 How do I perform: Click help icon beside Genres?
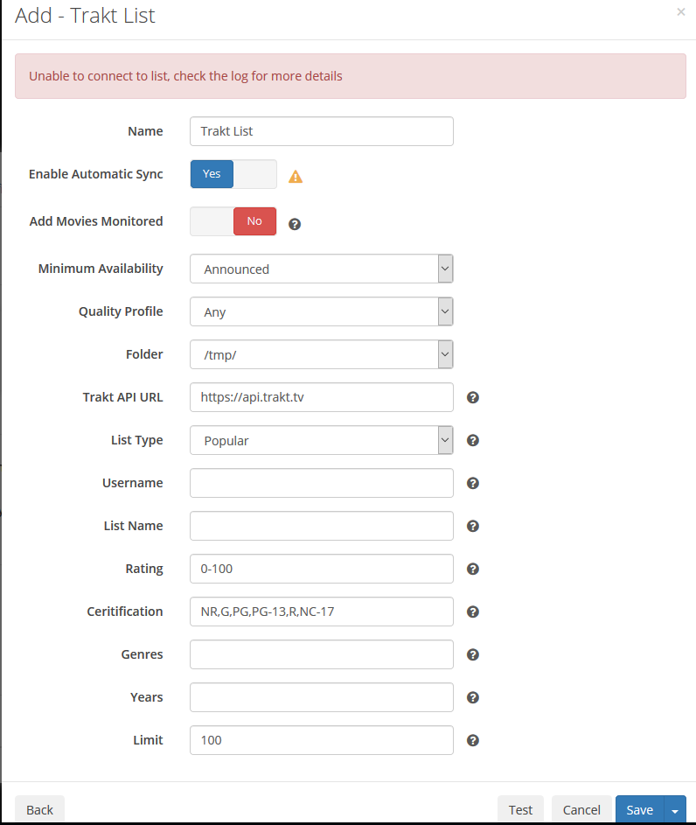pyautogui.click(x=473, y=654)
